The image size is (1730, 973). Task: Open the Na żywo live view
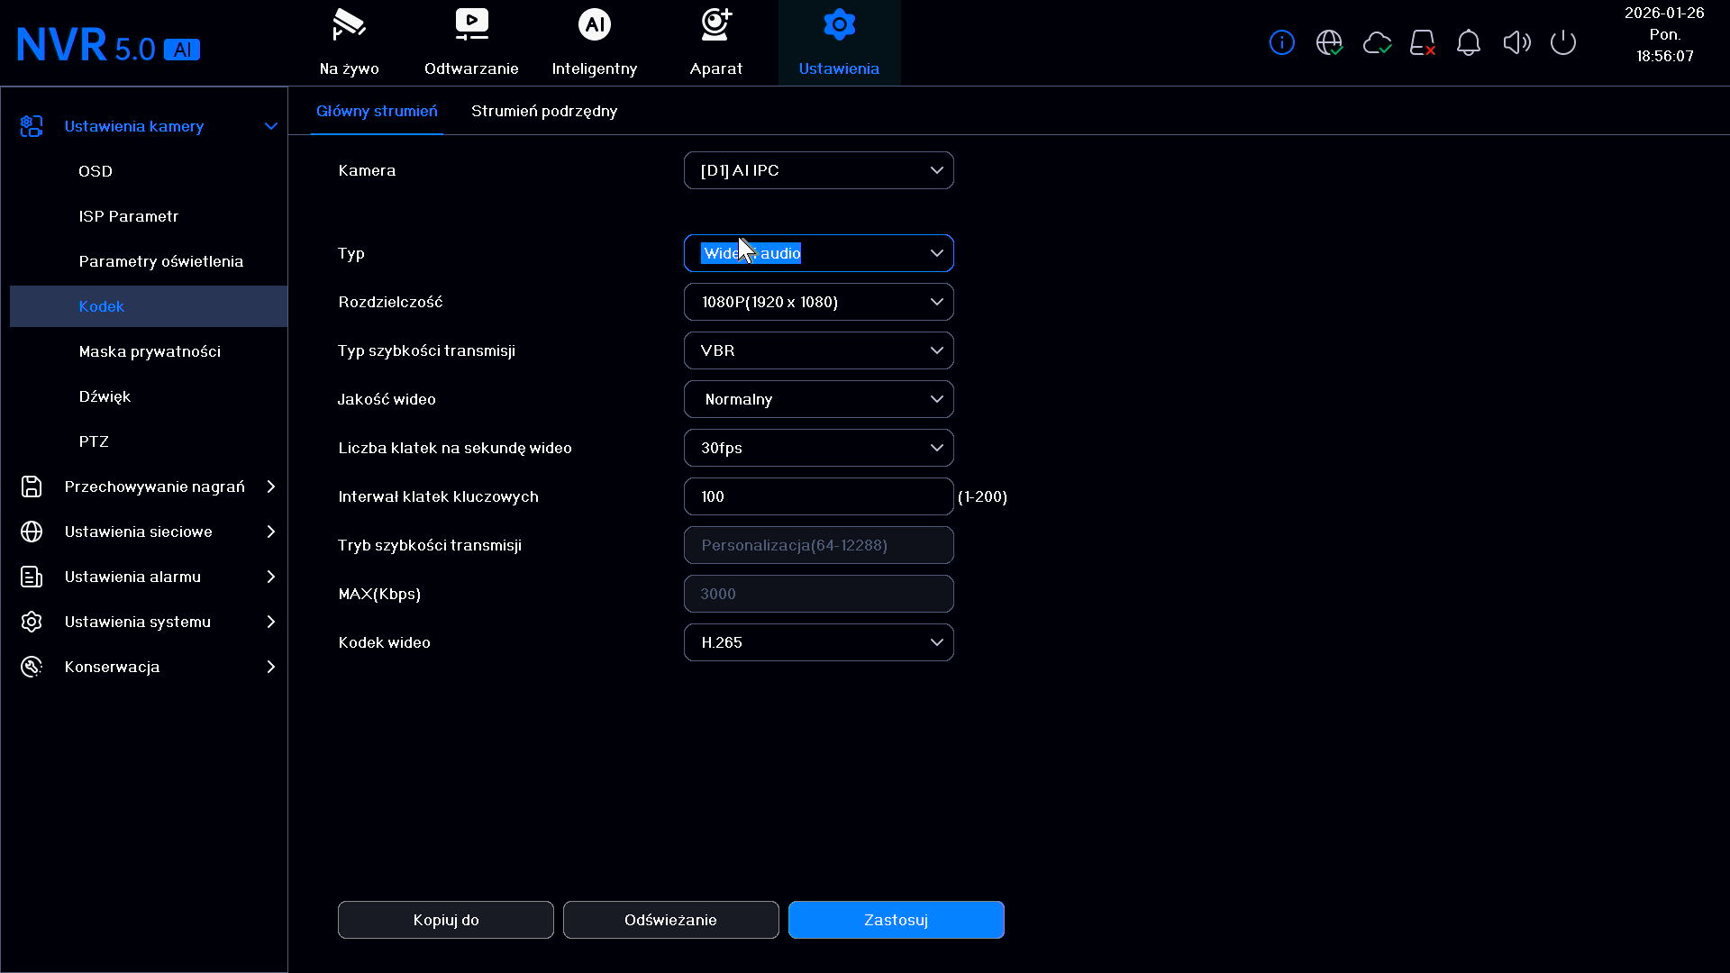click(x=349, y=42)
